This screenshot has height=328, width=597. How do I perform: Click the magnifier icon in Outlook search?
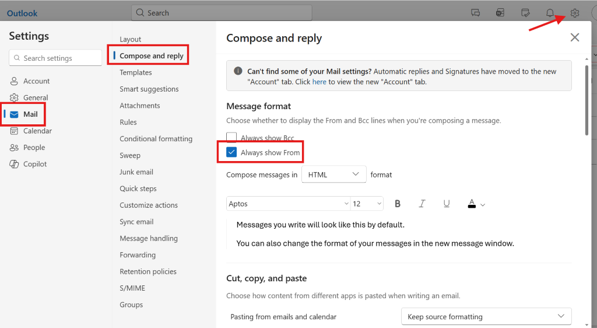coord(140,13)
